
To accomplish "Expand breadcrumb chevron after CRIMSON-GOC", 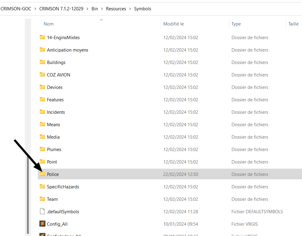I will click(x=35, y=9).
